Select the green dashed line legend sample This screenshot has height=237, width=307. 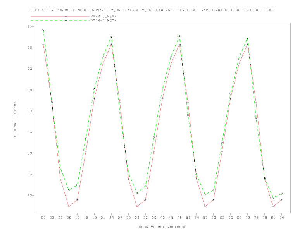[60, 21]
